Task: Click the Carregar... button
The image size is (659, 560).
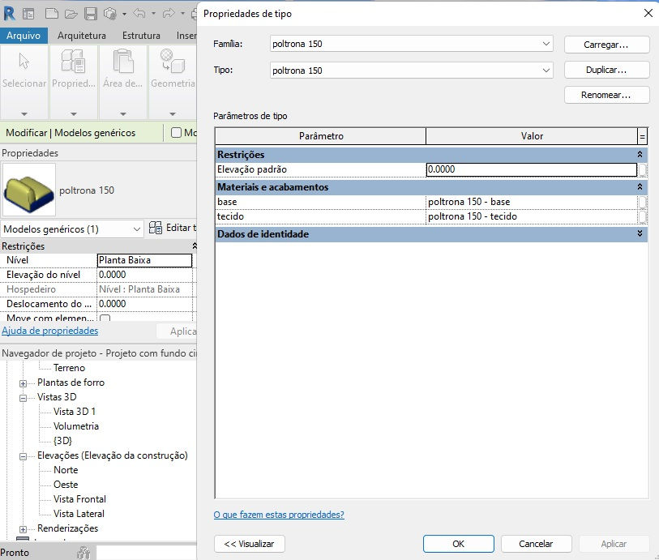Action: 606,45
